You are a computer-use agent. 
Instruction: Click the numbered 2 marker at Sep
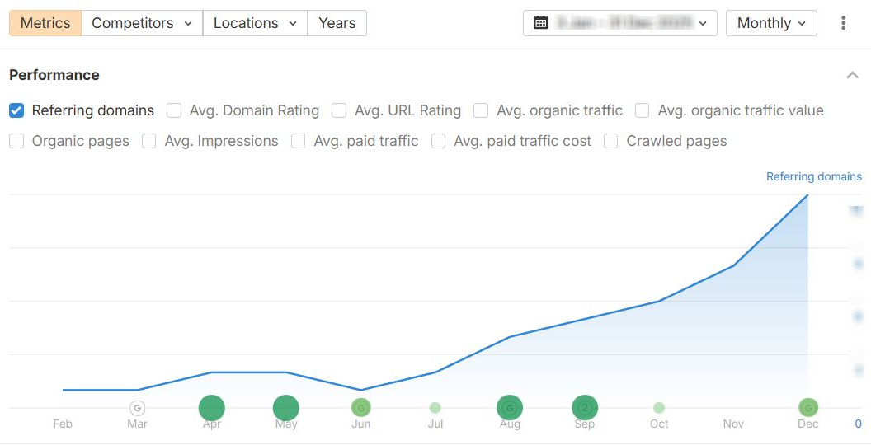[x=585, y=408]
